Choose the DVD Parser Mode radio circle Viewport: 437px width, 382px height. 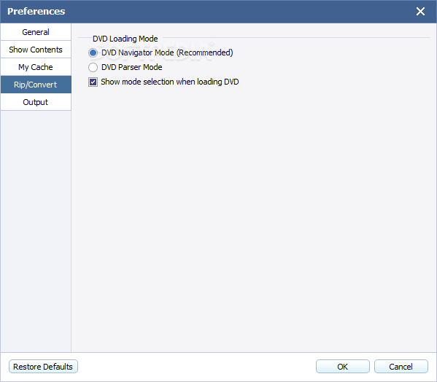(93, 67)
